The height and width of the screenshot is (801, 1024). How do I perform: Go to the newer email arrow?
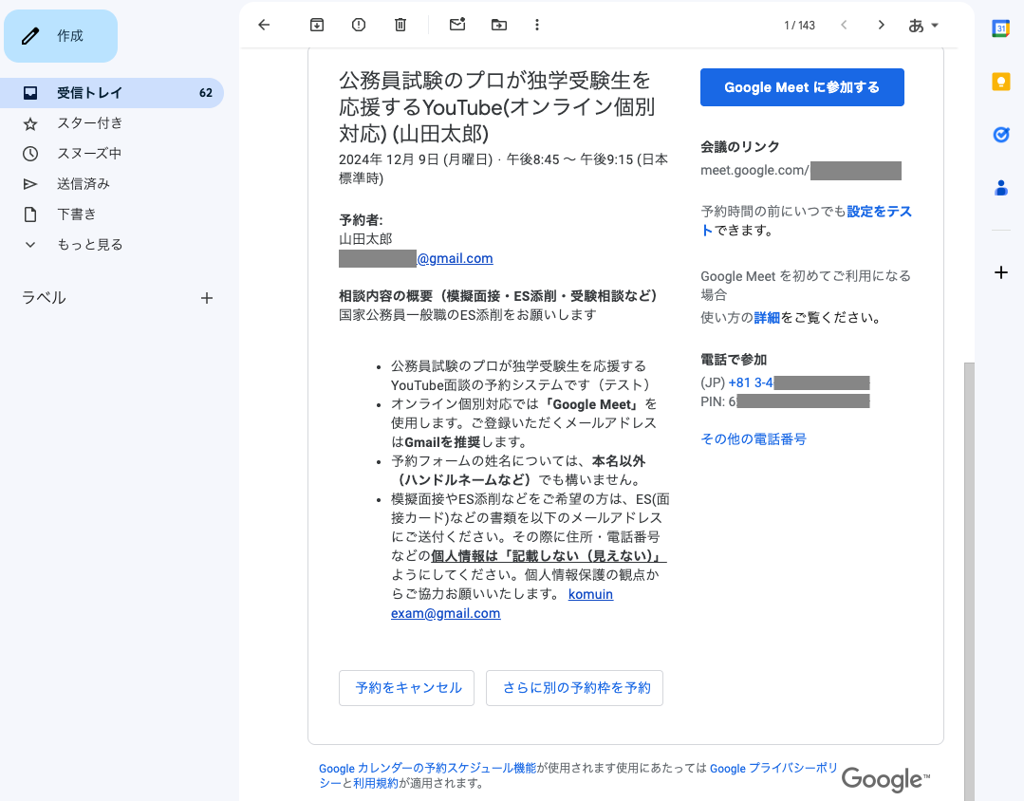pyautogui.click(x=844, y=25)
